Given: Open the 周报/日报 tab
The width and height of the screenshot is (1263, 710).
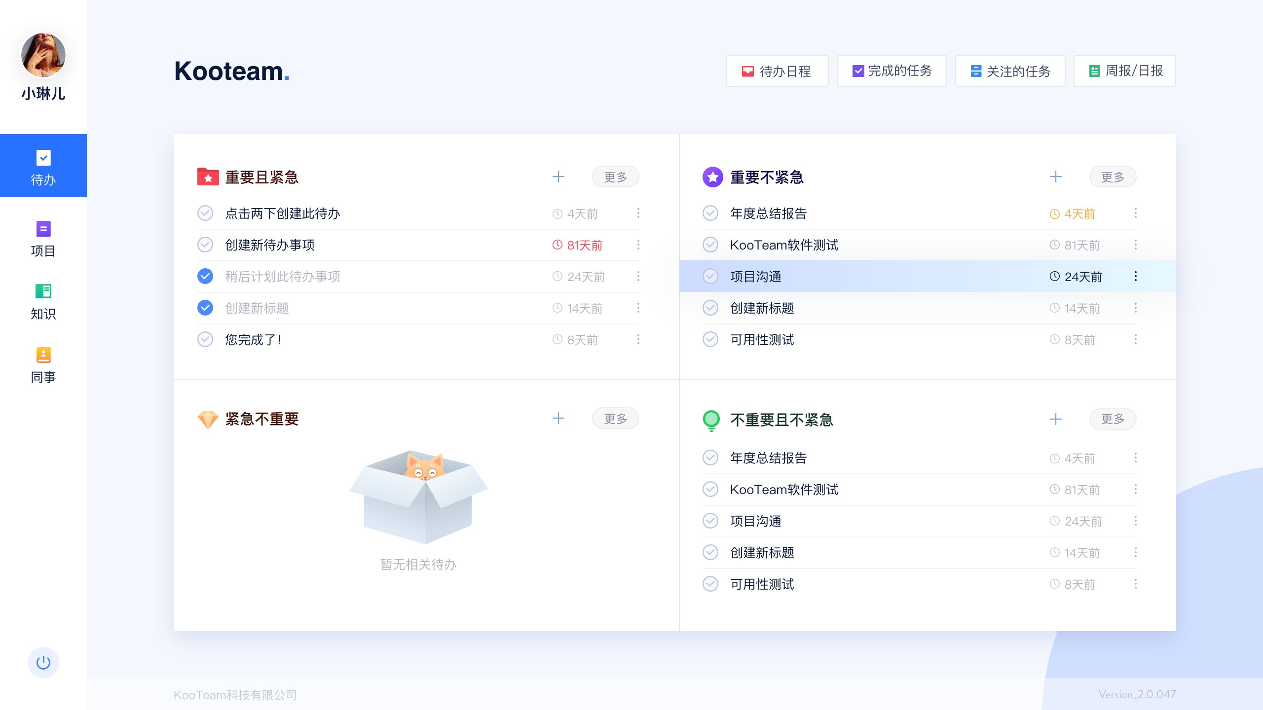Looking at the screenshot, I should click(x=1124, y=71).
